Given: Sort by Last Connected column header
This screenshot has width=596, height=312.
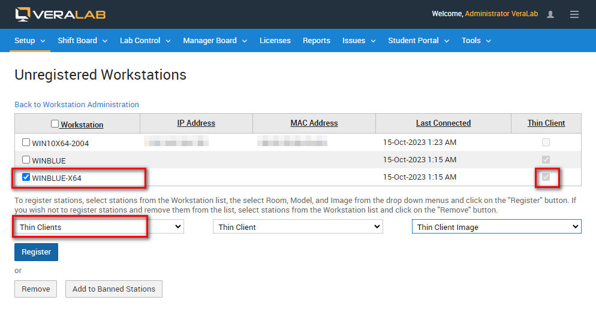Looking at the screenshot, I should tap(443, 123).
